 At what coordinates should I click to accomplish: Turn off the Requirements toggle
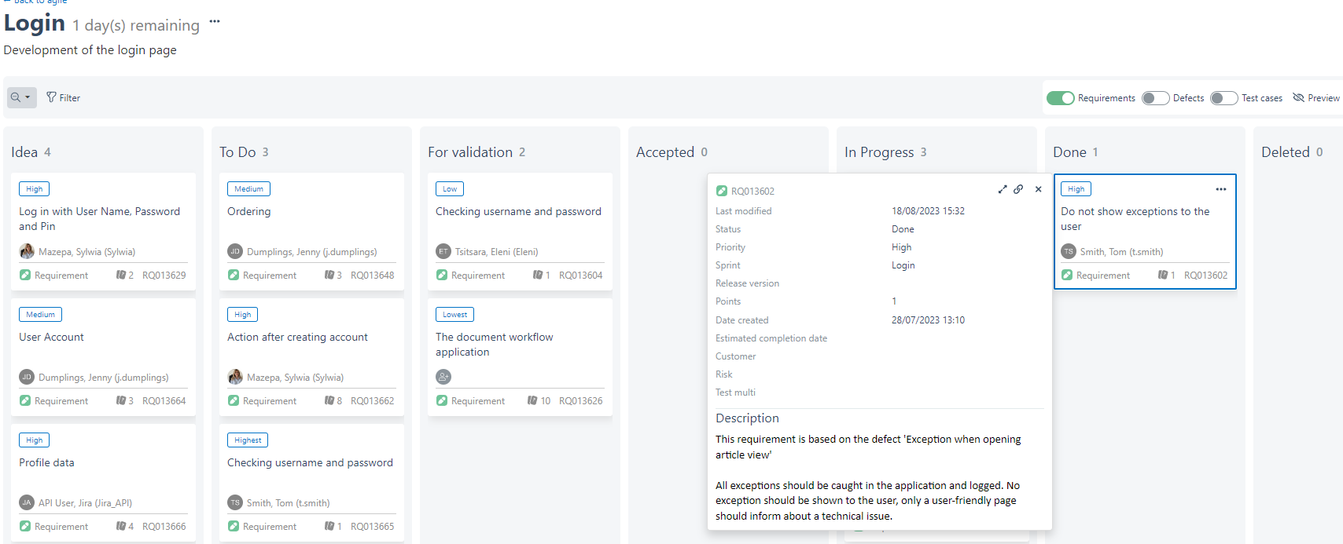coord(1060,98)
